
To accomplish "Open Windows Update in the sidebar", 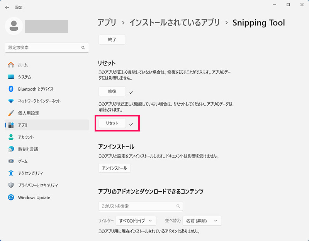I will 34,197.
